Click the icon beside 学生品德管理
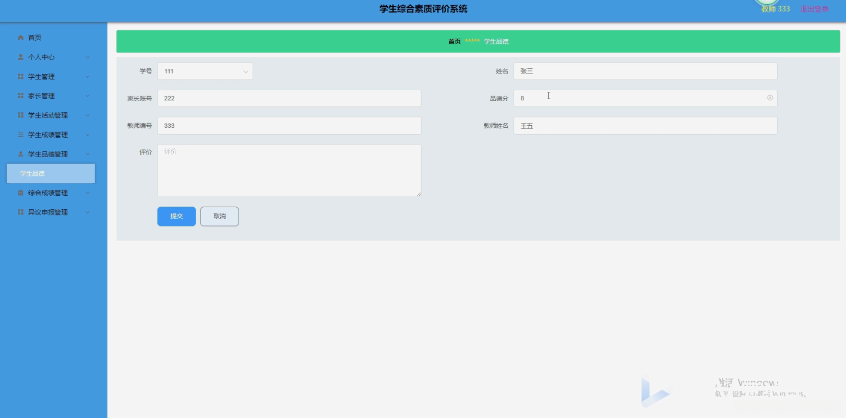 (x=21, y=154)
